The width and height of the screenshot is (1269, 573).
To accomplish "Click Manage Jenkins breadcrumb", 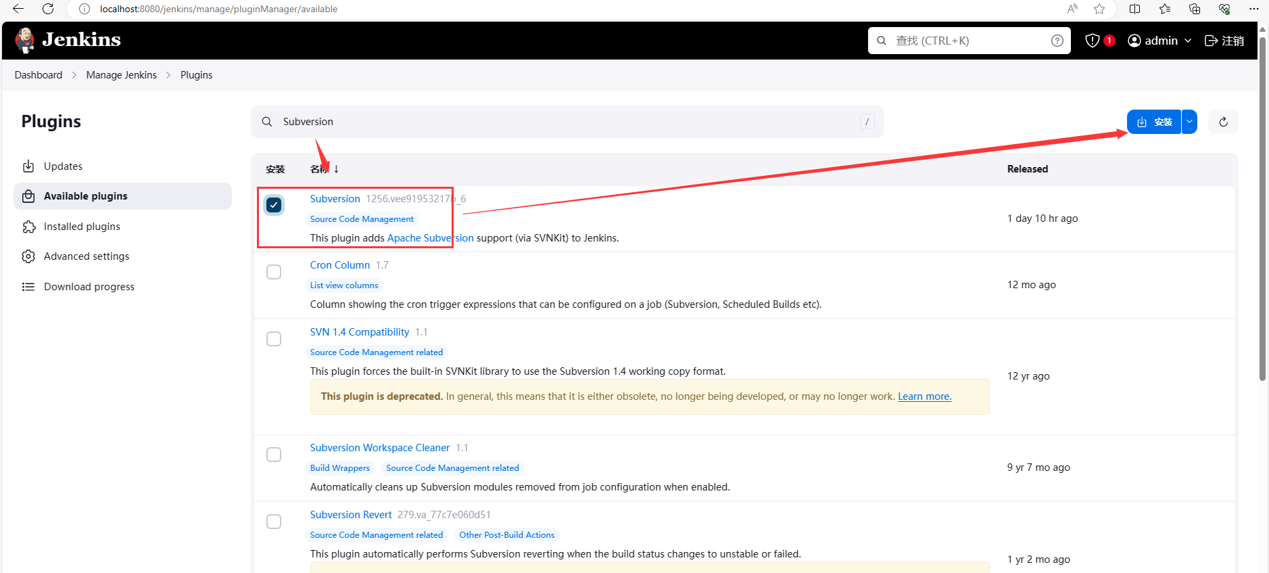I will (x=122, y=75).
